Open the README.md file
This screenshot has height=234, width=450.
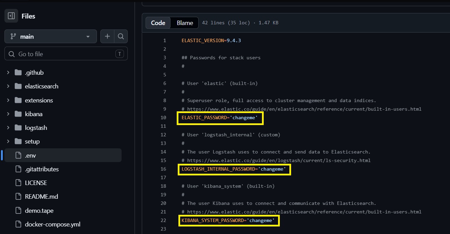[41, 197]
